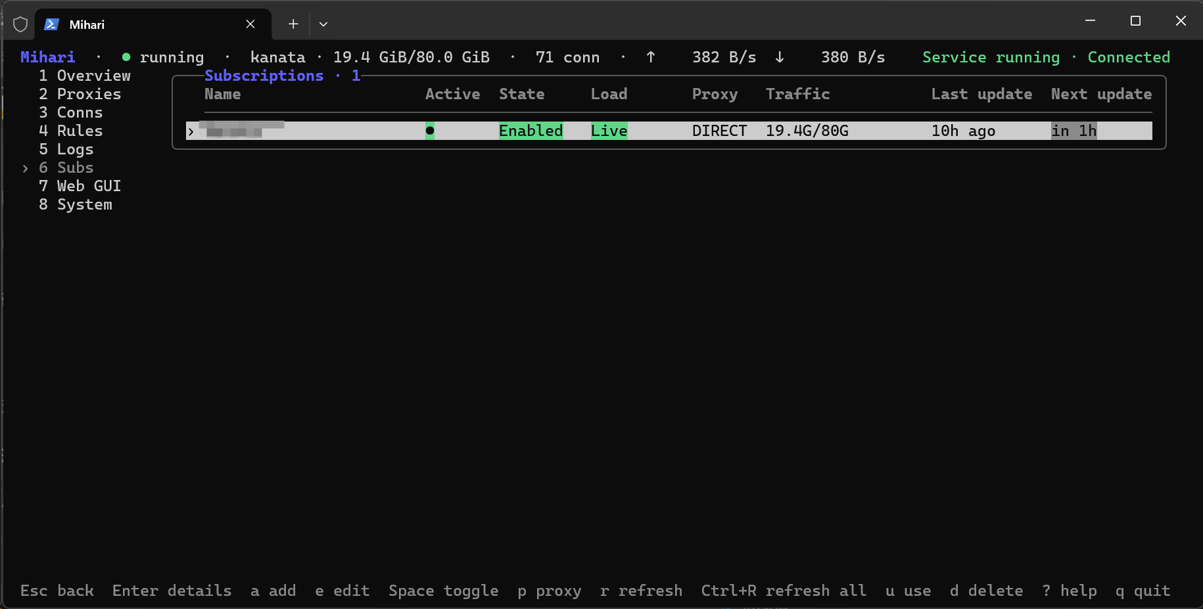The height and width of the screenshot is (609, 1203).
Task: Click the row arrow of the subscription entry
Action: pos(191,131)
